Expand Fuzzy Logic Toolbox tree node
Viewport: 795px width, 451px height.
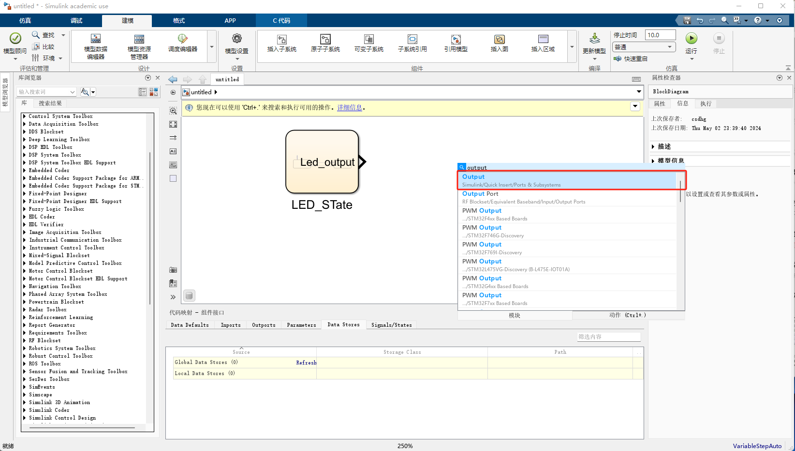pos(24,209)
